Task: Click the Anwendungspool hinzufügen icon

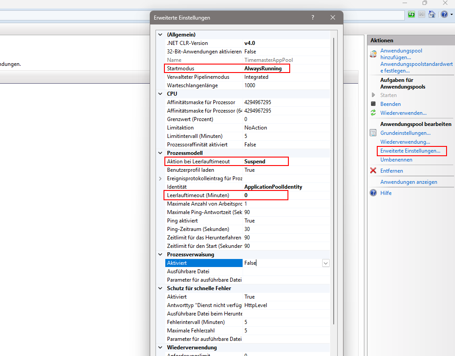Action: pos(373,54)
